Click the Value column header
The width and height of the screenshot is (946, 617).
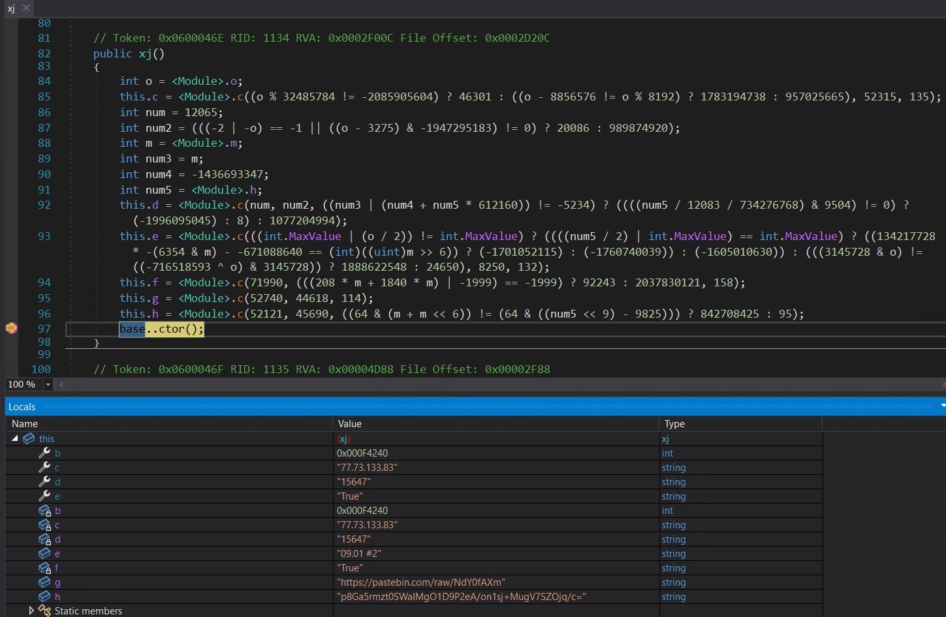350,423
